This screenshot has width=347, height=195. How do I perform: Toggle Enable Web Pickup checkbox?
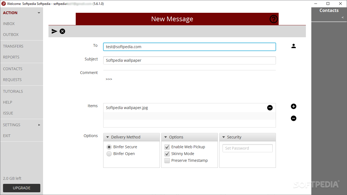pos(167,147)
